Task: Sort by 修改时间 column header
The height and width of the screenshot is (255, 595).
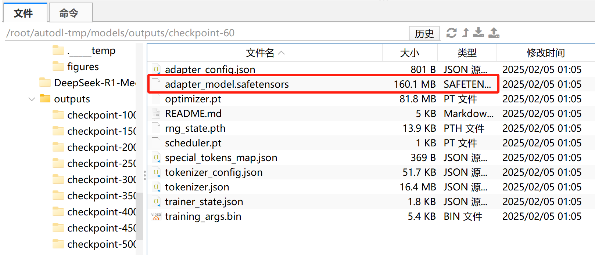Action: tap(545, 53)
